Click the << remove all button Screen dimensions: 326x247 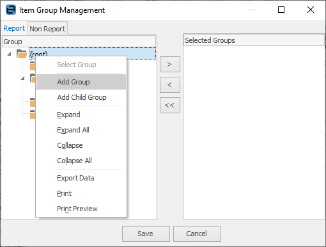pyautogui.click(x=170, y=105)
